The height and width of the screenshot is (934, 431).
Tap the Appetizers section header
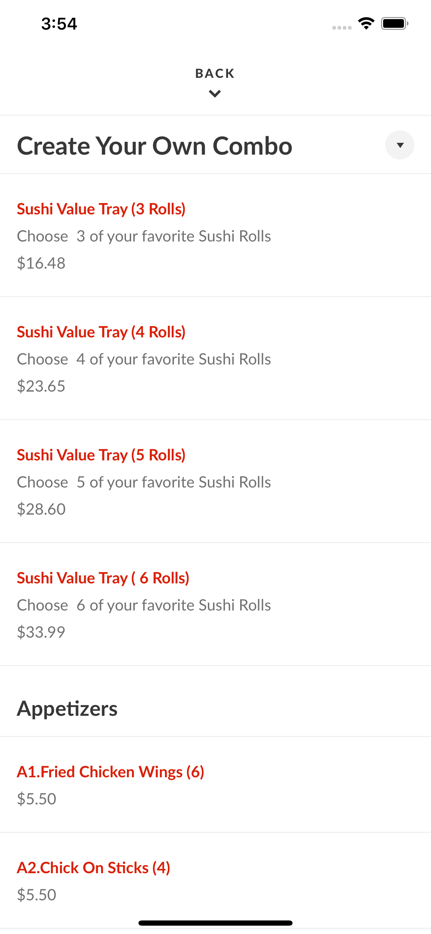[67, 708]
